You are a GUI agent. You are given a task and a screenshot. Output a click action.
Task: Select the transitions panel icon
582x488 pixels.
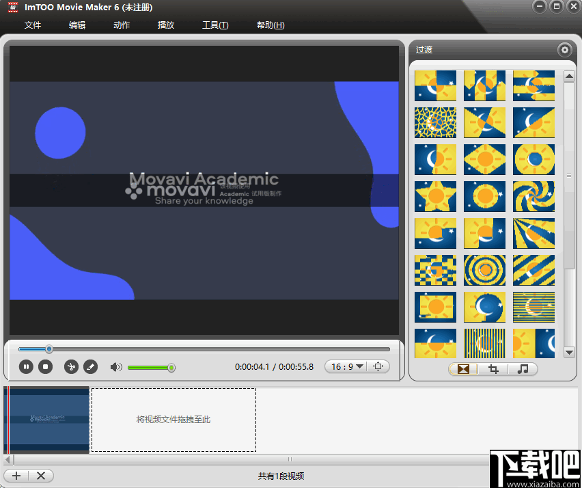462,369
